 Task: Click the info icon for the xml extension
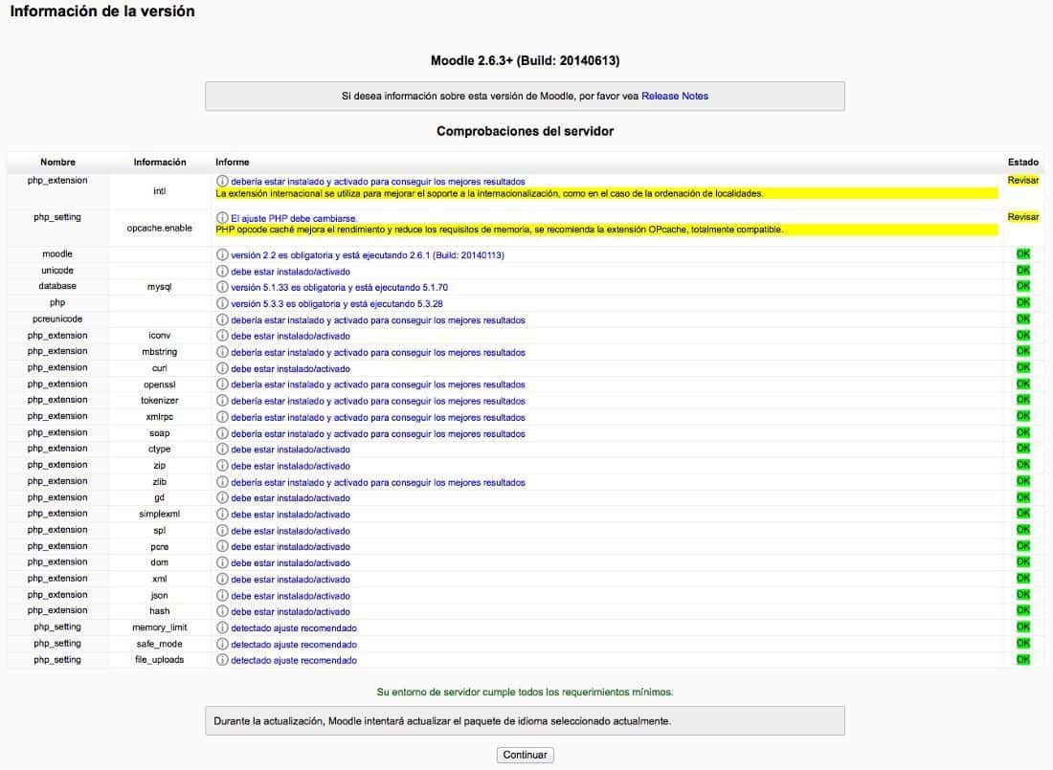(x=222, y=580)
